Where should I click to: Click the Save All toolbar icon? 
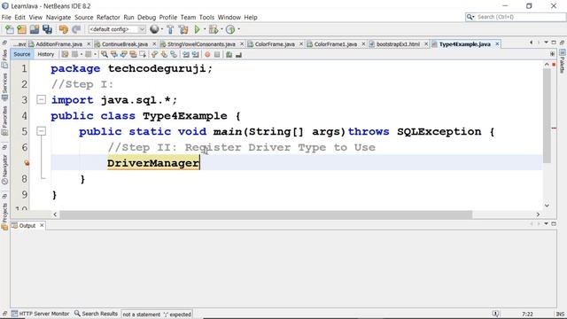(x=47, y=29)
